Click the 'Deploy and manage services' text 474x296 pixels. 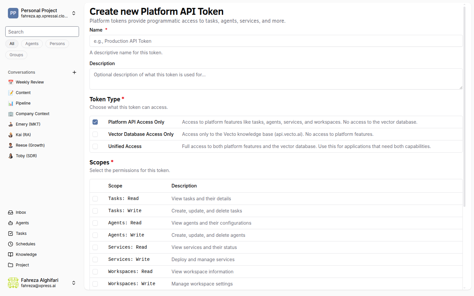click(x=203, y=259)
